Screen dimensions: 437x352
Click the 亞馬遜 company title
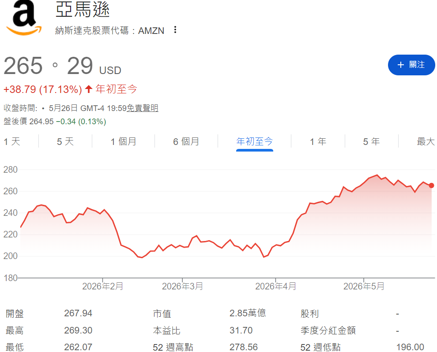(83, 9)
